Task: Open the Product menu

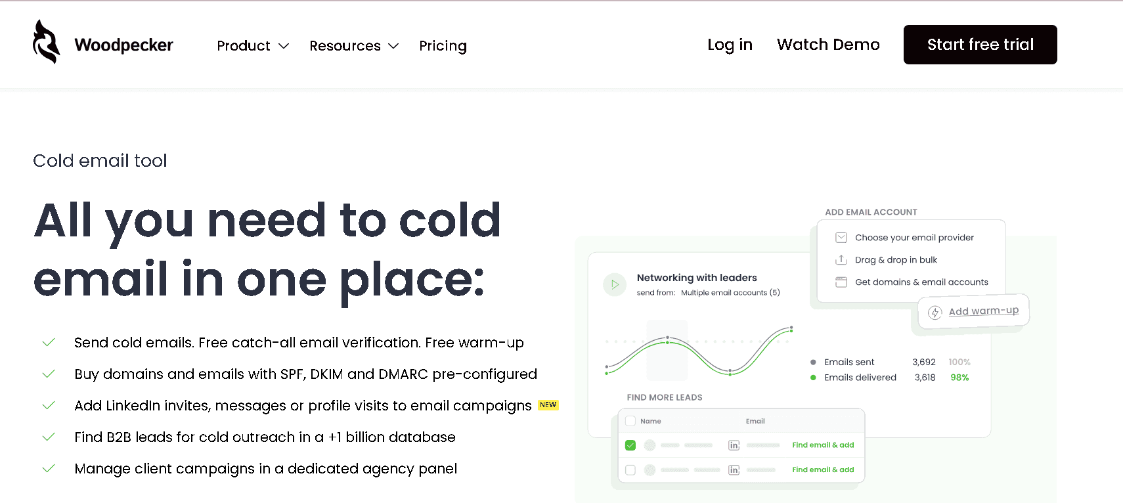Action: coord(244,45)
